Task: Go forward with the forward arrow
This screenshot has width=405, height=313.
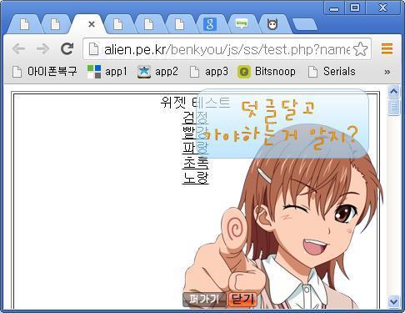Action: (x=42, y=49)
